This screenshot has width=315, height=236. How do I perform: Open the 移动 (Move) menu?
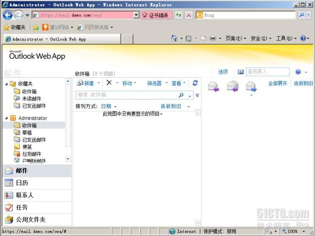click(129, 83)
